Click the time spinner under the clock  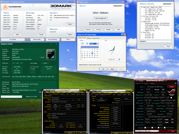click(x=119, y=60)
